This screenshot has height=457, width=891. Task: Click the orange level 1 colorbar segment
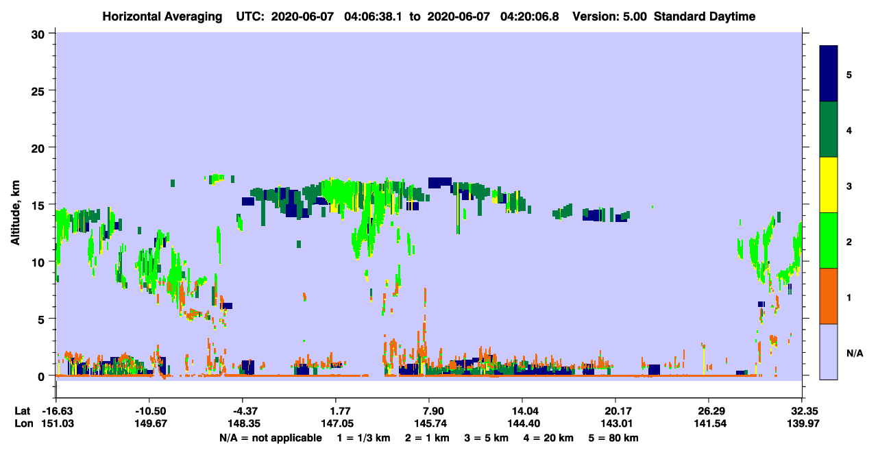click(x=829, y=296)
